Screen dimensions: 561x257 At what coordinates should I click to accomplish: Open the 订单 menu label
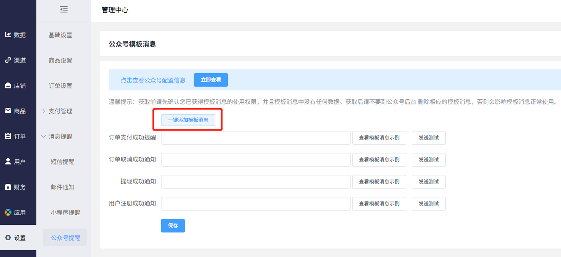click(20, 137)
